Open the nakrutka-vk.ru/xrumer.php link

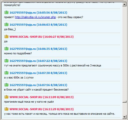[35, 17]
